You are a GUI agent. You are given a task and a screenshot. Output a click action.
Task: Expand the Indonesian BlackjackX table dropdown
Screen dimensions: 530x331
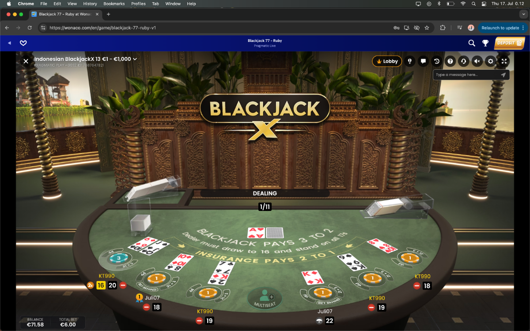135,59
